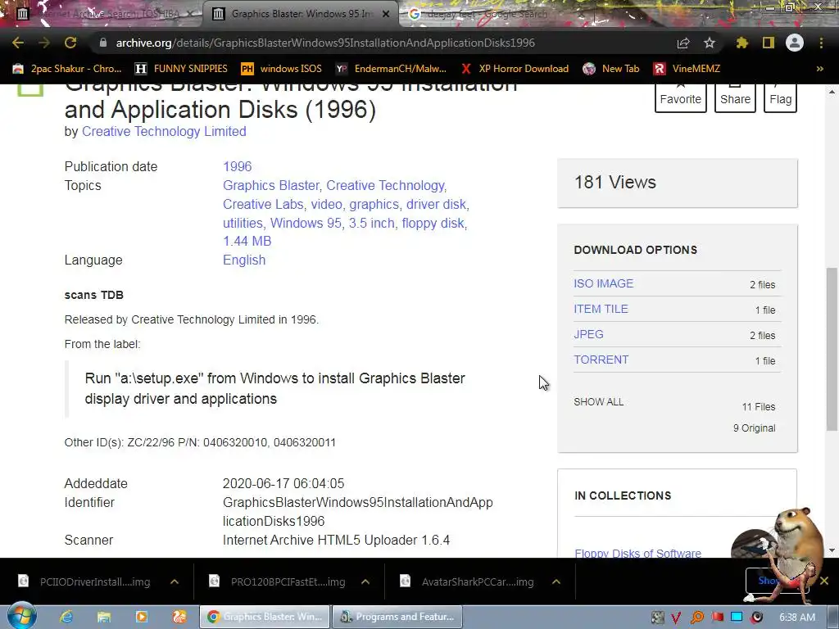Click the page vertical scrollbar thumb

[x=832, y=349]
